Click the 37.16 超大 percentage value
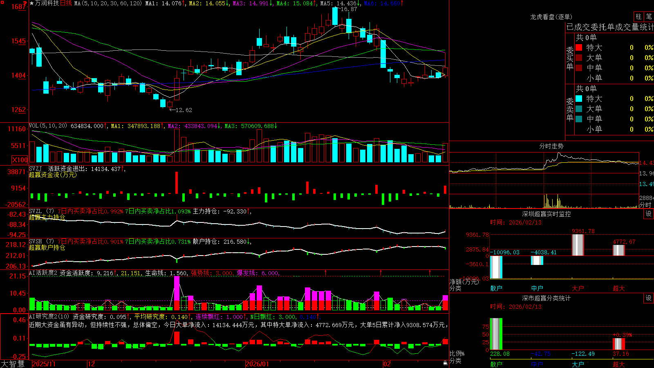 click(621, 354)
